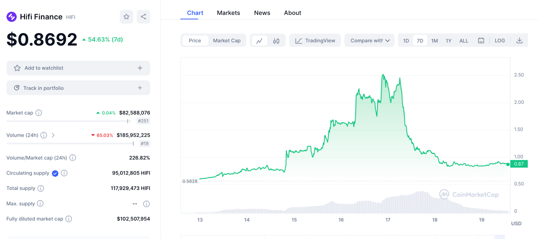Select Market Cap chart mode

pos(227,41)
